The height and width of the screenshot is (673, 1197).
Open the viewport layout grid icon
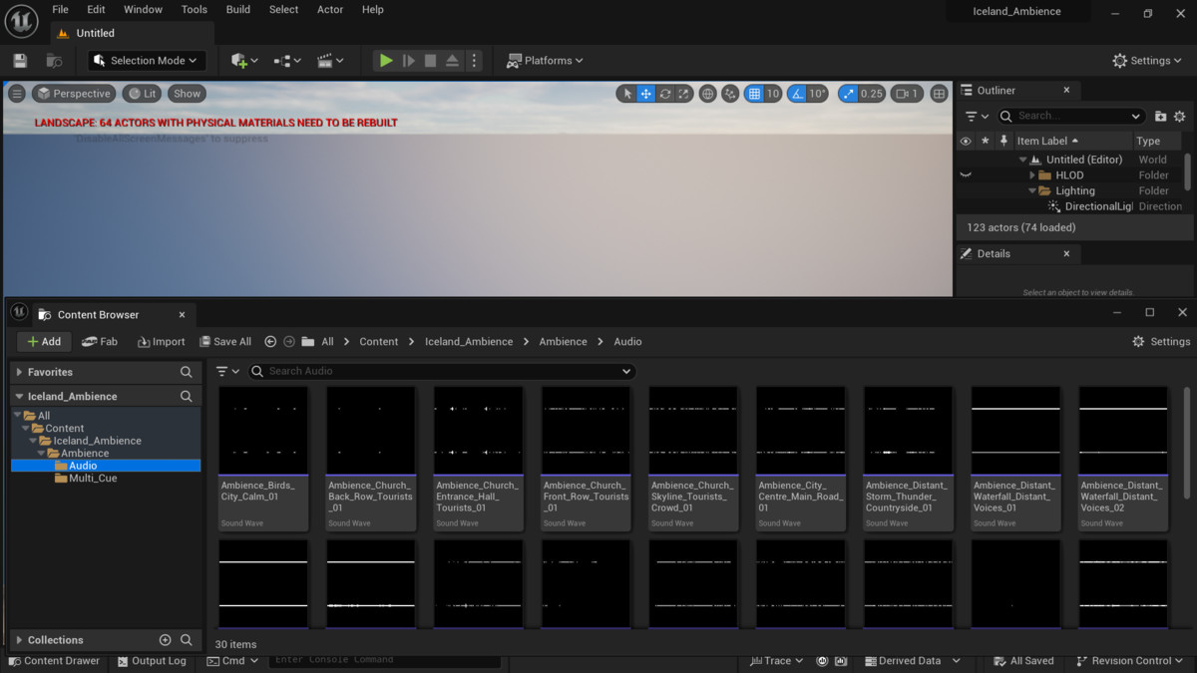click(x=939, y=94)
